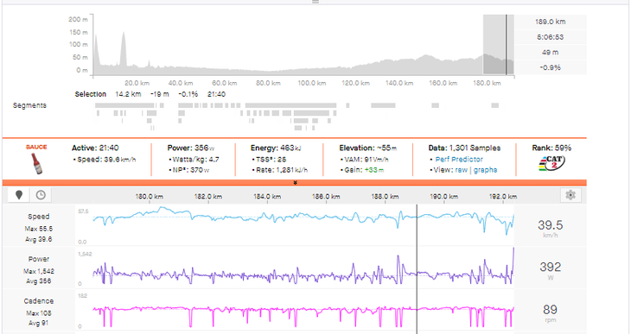Click the Cadence line graph
631x334 pixels.
point(303,316)
